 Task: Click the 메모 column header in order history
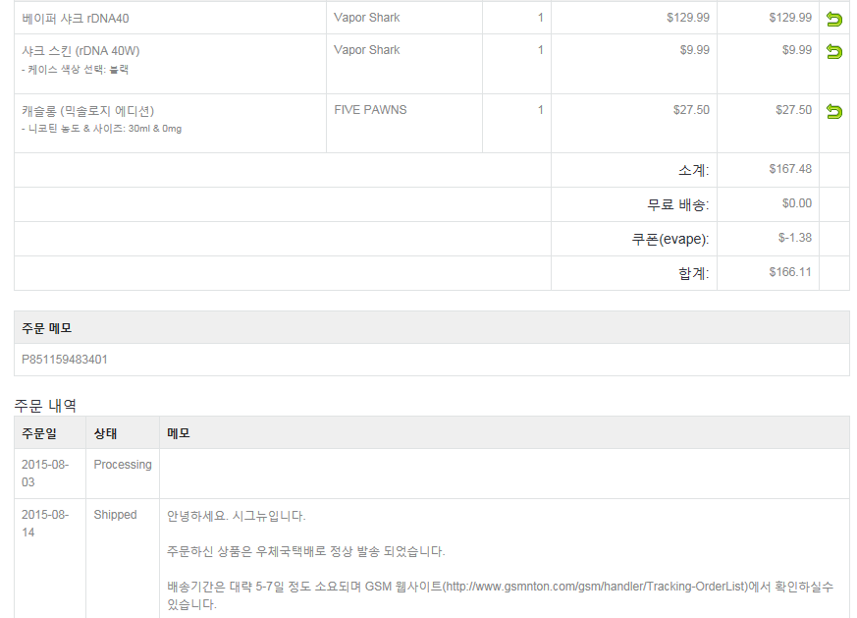pos(179,433)
